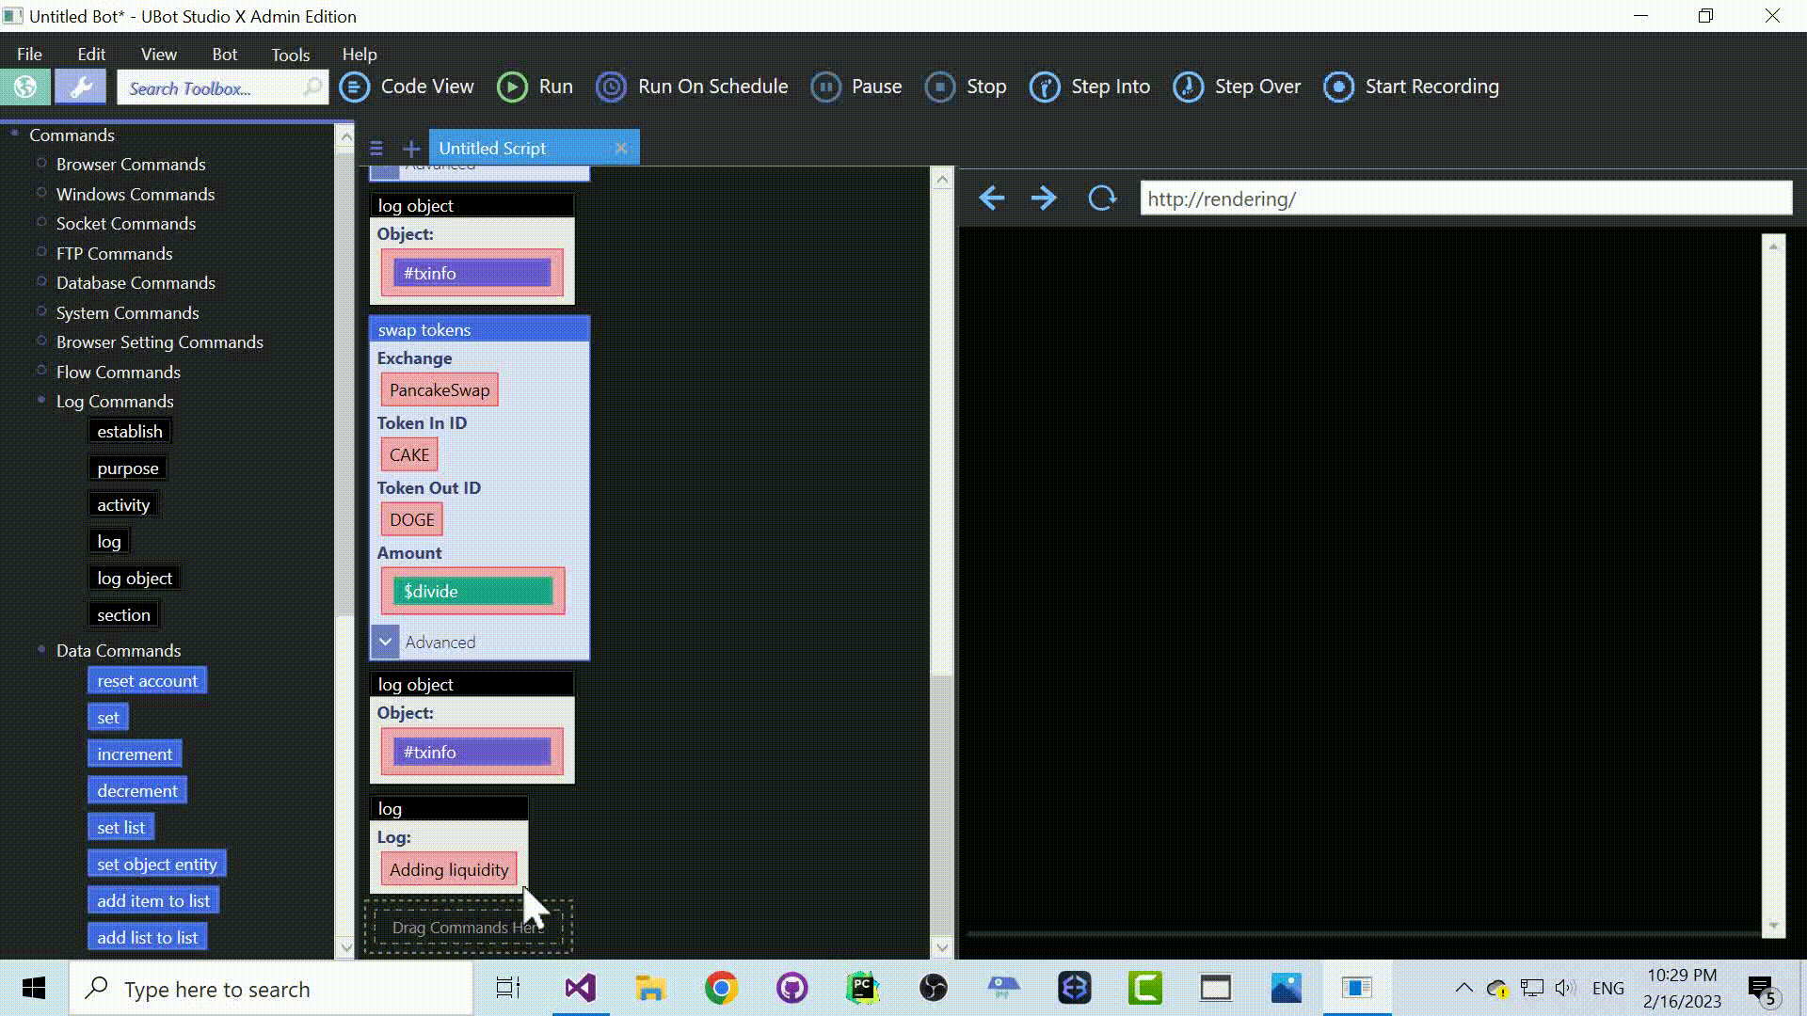Click Step Over debugging button

1237,87
